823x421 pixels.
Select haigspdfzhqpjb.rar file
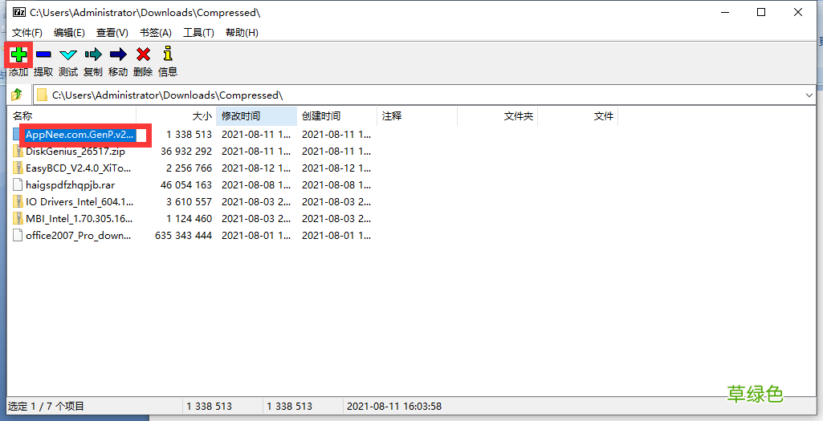coord(71,185)
